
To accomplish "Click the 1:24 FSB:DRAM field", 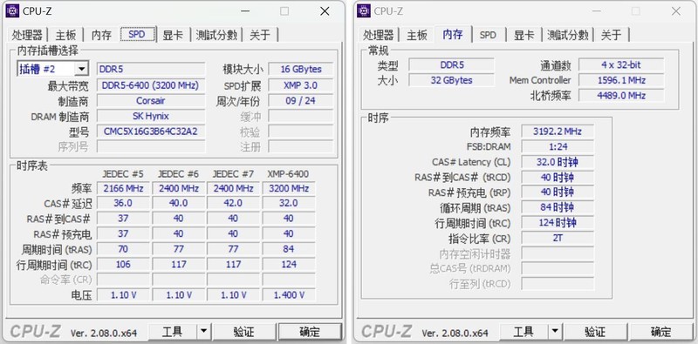I will tap(558, 146).
